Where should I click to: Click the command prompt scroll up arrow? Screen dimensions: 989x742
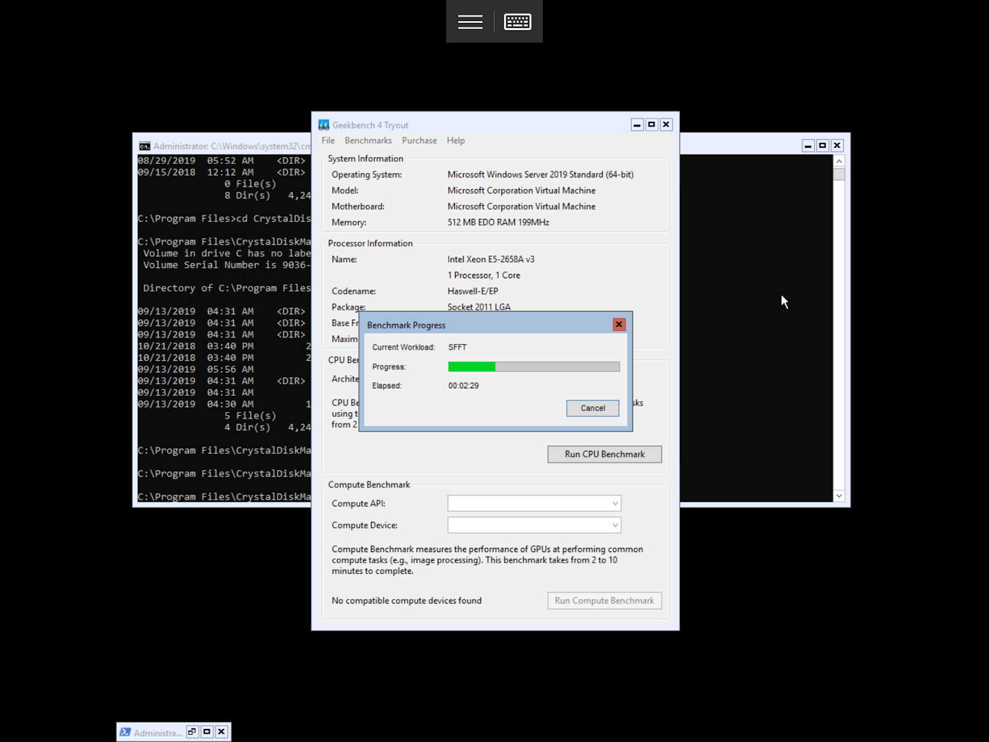(839, 161)
